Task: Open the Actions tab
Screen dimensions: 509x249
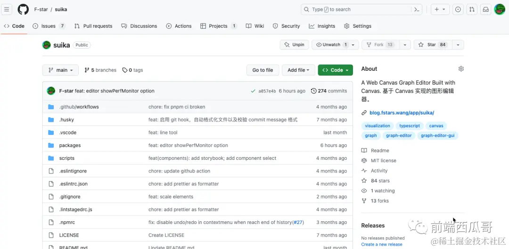Action: [x=179, y=26]
